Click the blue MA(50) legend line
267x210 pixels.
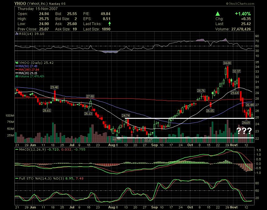coord(17,66)
